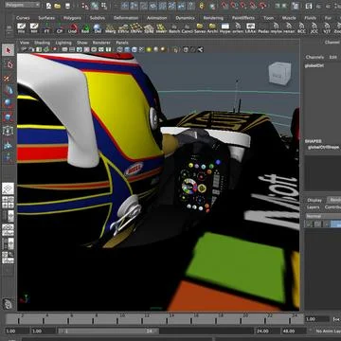Click the FT shelf button
The width and height of the screenshot is (341, 341).
coord(47,27)
